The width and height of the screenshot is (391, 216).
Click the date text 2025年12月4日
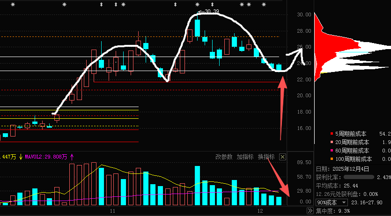click(x=351, y=169)
